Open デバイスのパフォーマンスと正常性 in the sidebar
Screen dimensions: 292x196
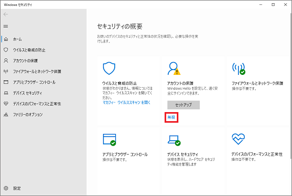37,104
